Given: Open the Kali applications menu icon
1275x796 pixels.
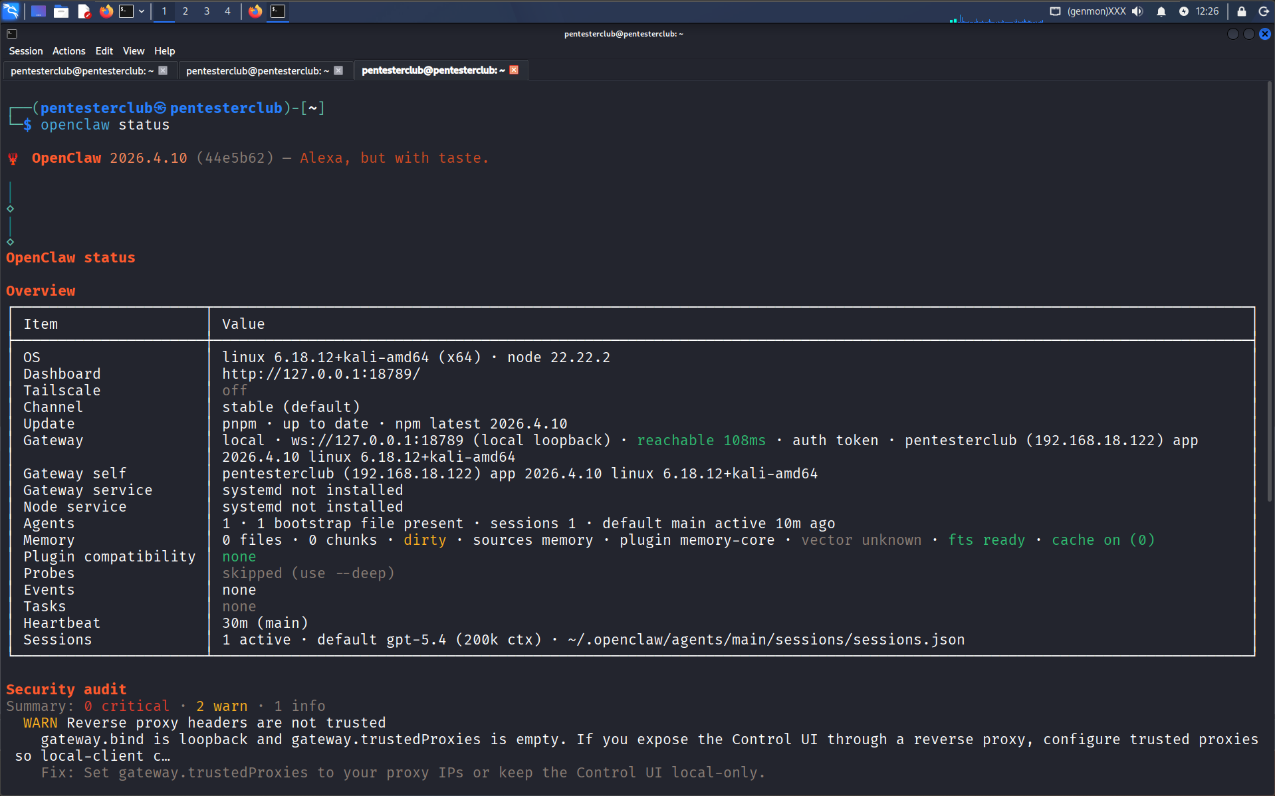Looking at the screenshot, I should point(11,11).
